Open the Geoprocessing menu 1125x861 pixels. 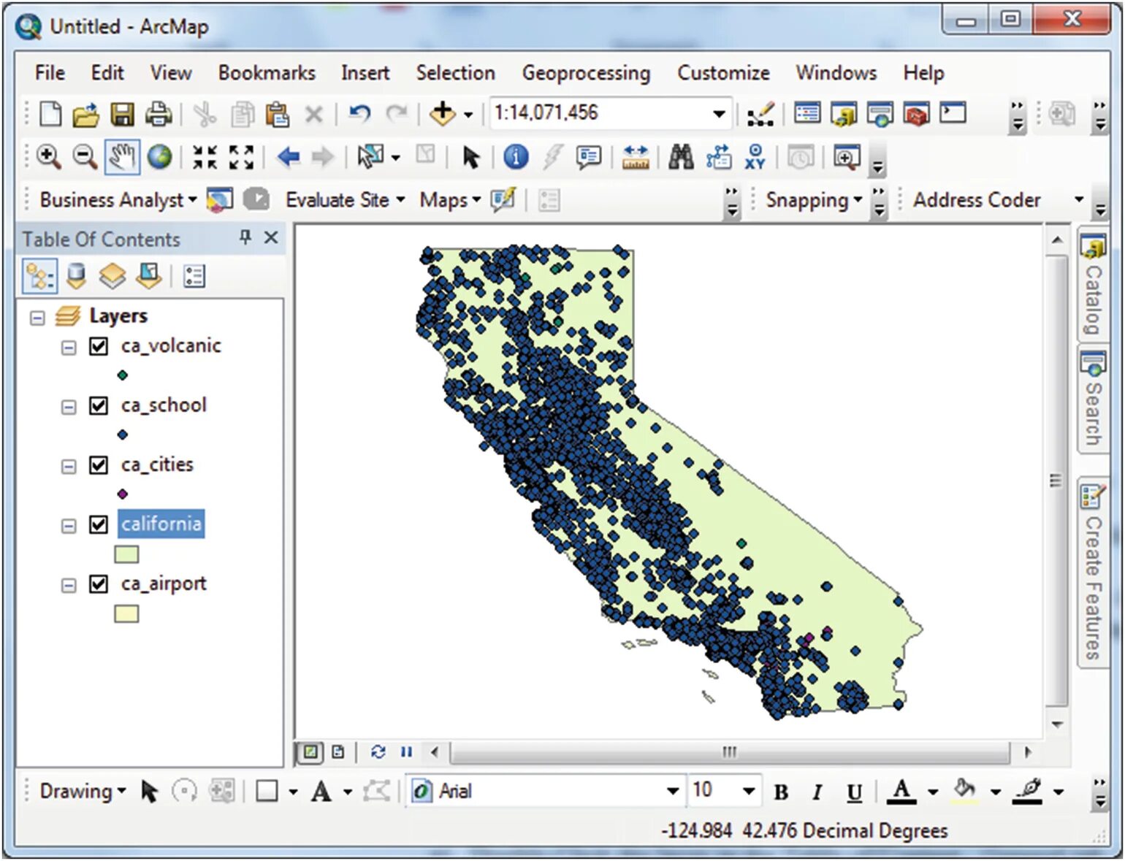(x=586, y=73)
